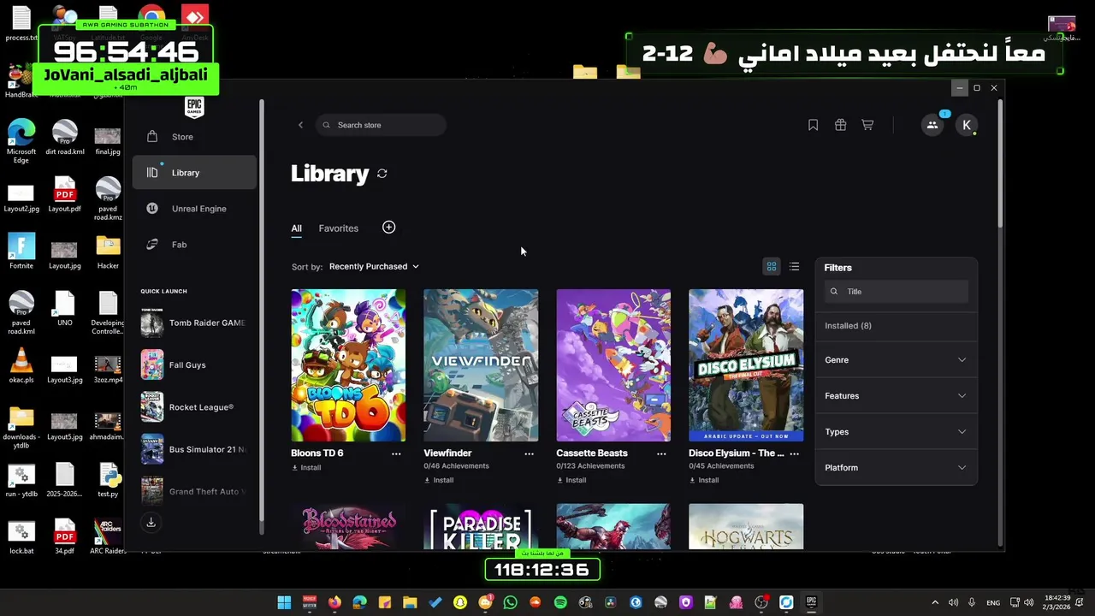Open Unreal Engine section
The width and height of the screenshot is (1095, 616).
coord(194,209)
